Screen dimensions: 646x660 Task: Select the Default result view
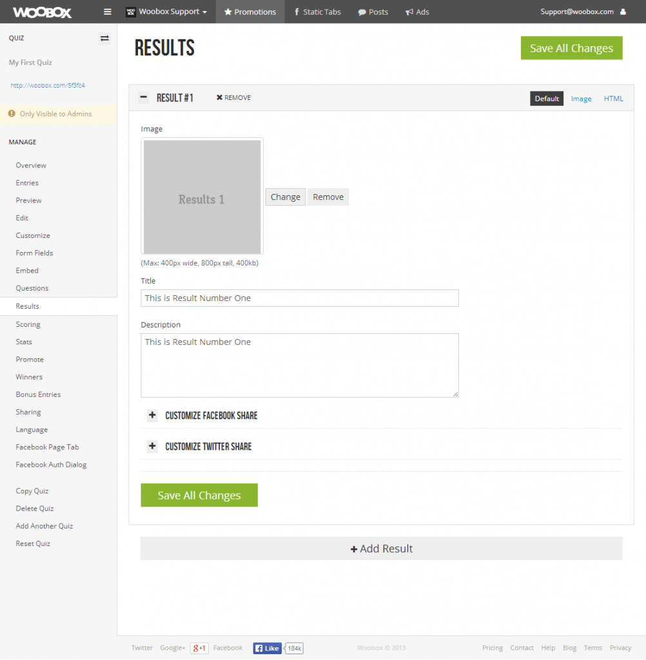click(x=546, y=98)
